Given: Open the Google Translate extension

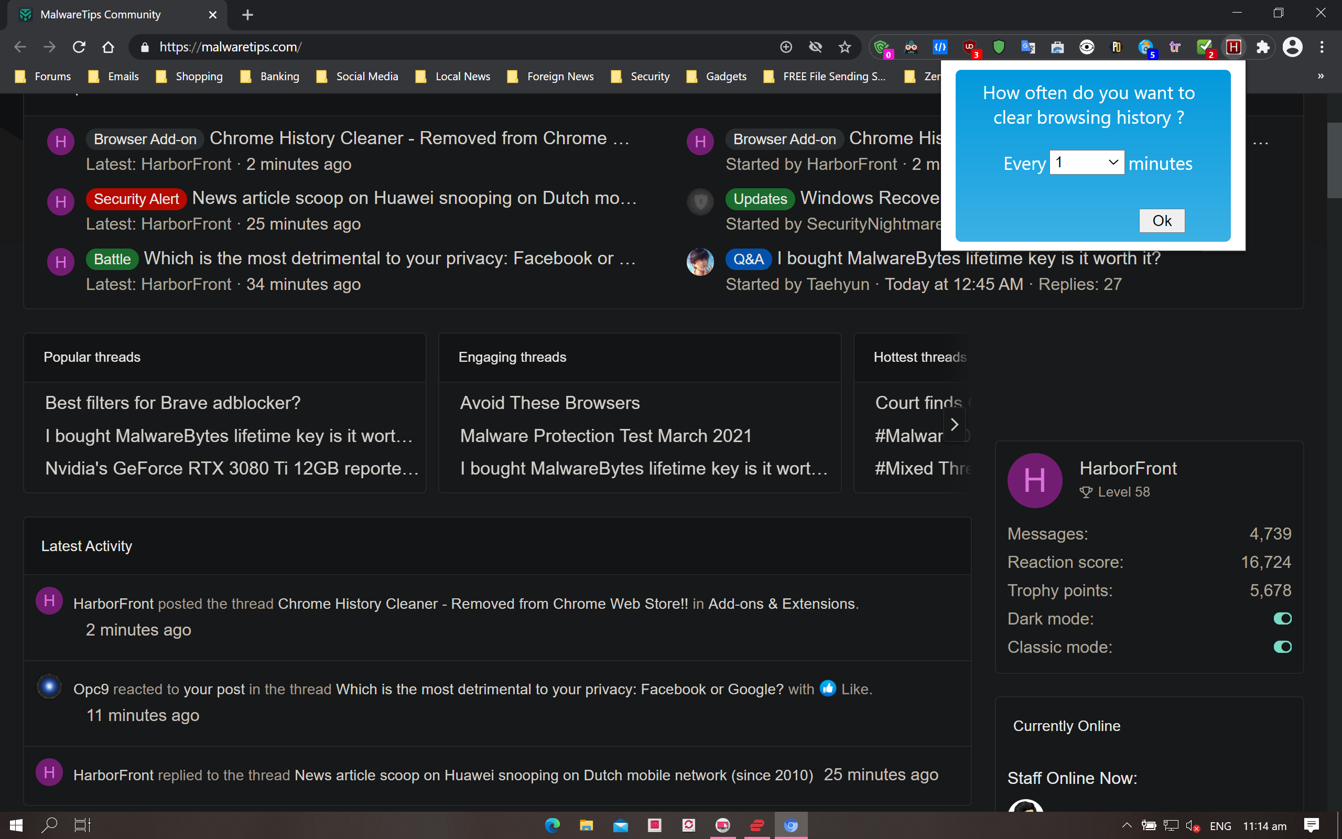Looking at the screenshot, I should (x=1027, y=47).
